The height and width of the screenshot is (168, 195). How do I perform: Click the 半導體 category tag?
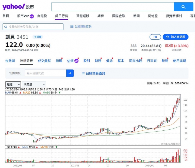pyautogui.click(x=38, y=37)
